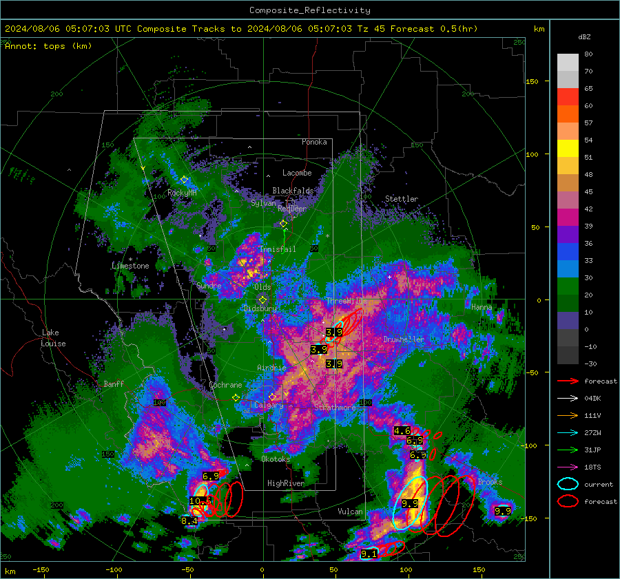Click the dBZ legend heading
The height and width of the screenshot is (579, 620).
tap(584, 36)
